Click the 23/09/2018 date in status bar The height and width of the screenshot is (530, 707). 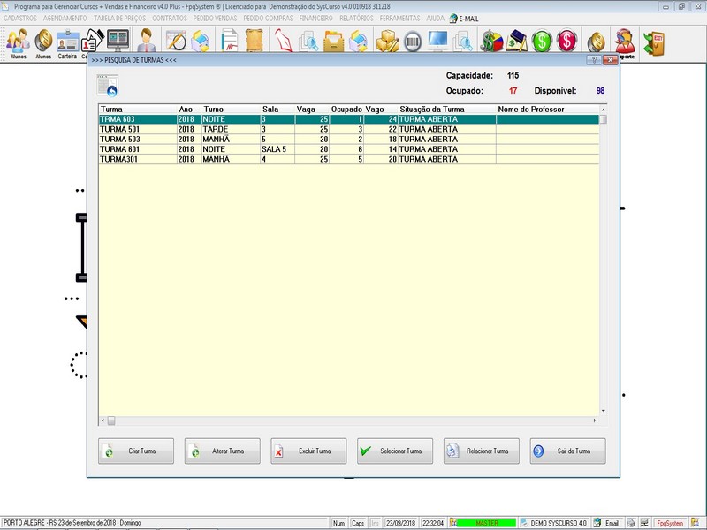click(x=400, y=523)
